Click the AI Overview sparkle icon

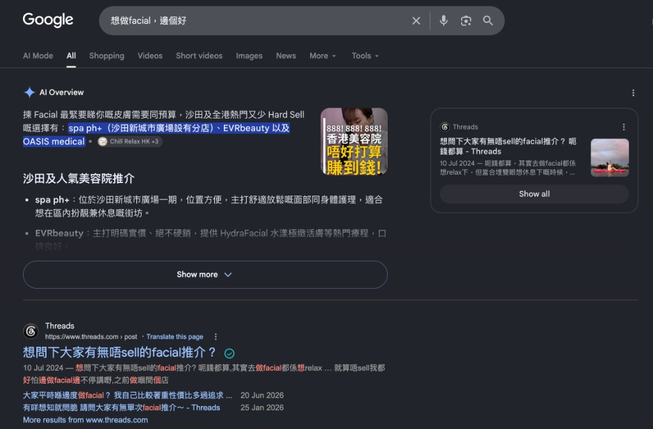click(29, 92)
